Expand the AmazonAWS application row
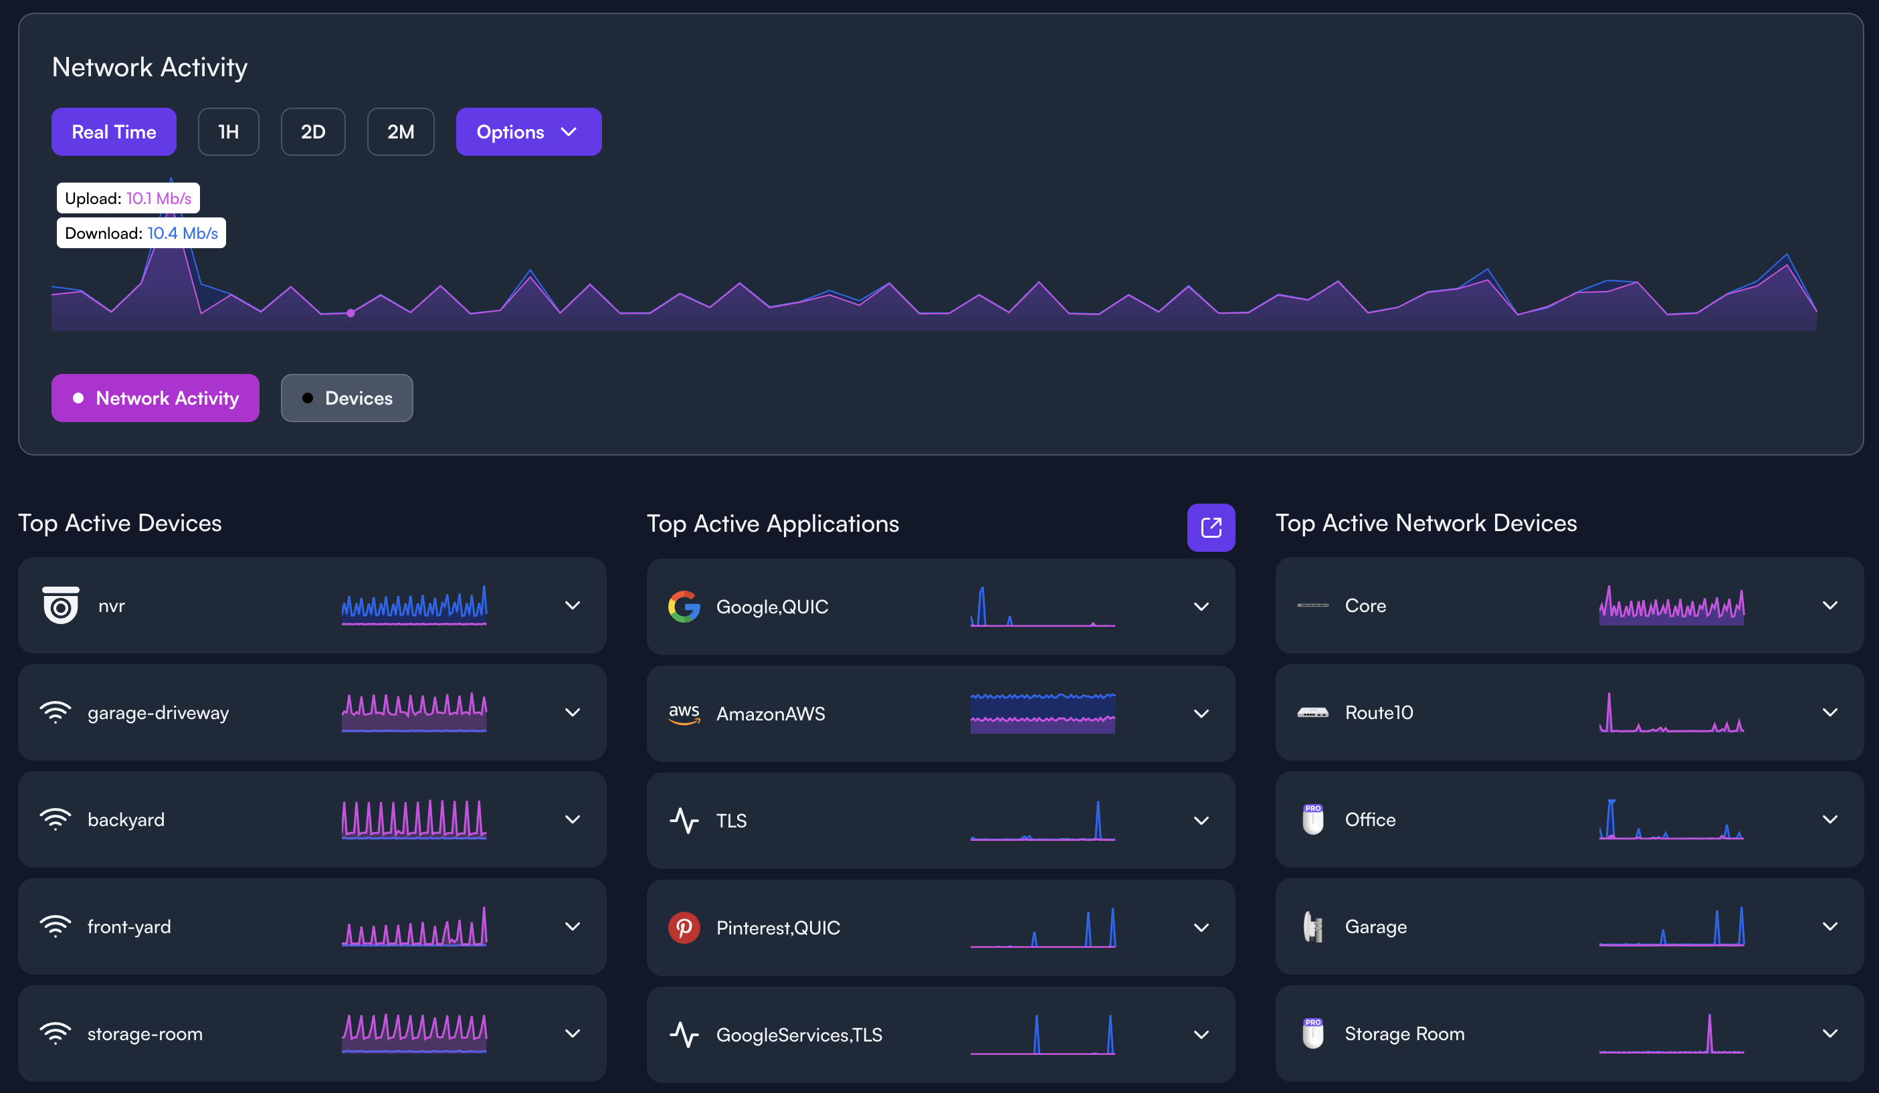The width and height of the screenshot is (1879, 1093). point(1201,714)
